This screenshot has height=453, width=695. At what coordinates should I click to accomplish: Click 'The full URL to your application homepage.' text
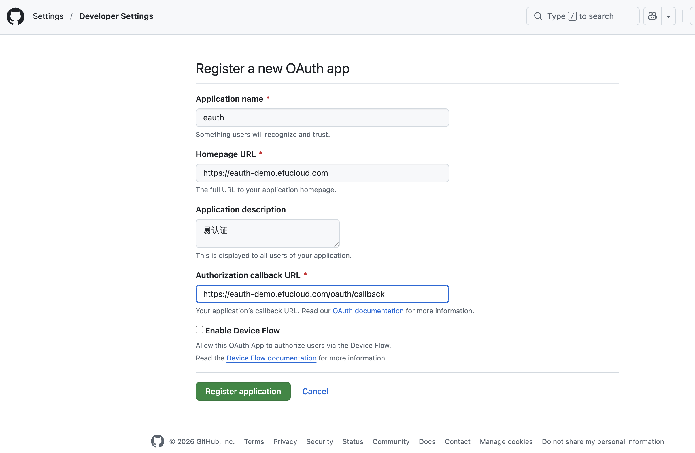(x=266, y=190)
